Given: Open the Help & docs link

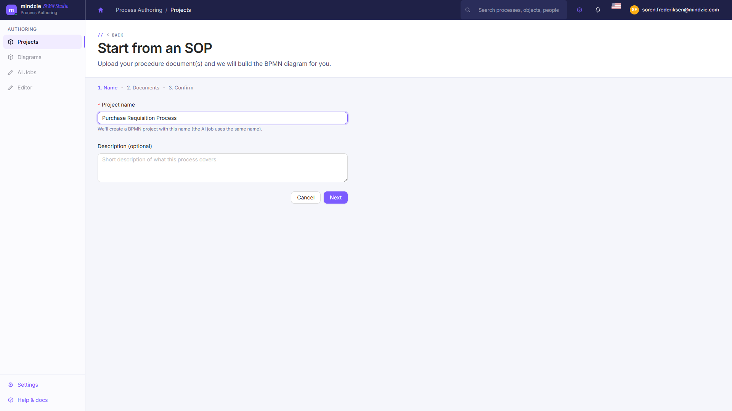Looking at the screenshot, I should point(32,400).
